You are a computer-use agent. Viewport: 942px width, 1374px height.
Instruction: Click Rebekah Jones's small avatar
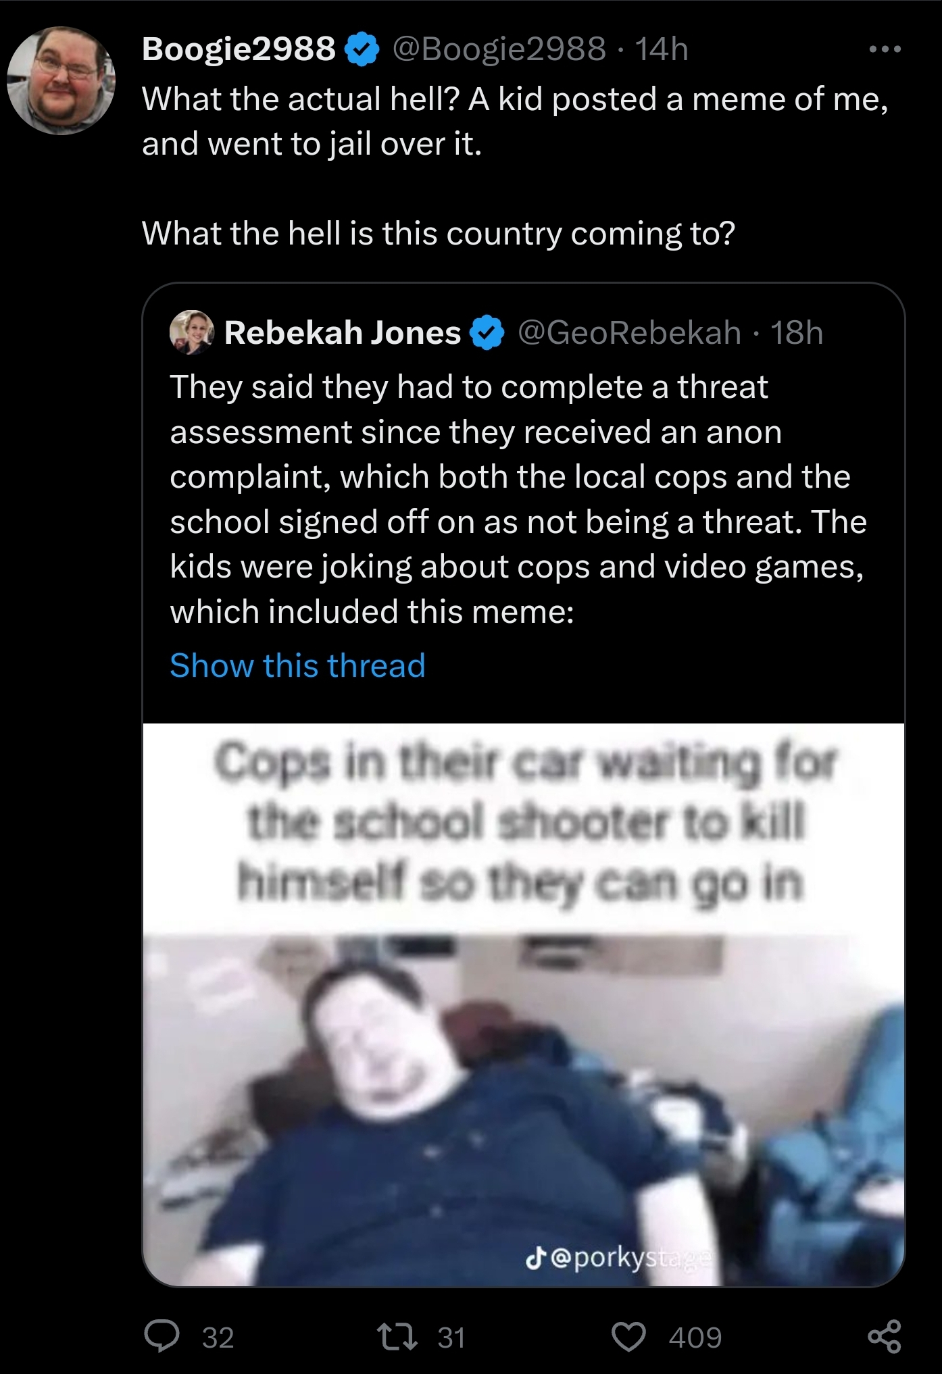click(192, 332)
